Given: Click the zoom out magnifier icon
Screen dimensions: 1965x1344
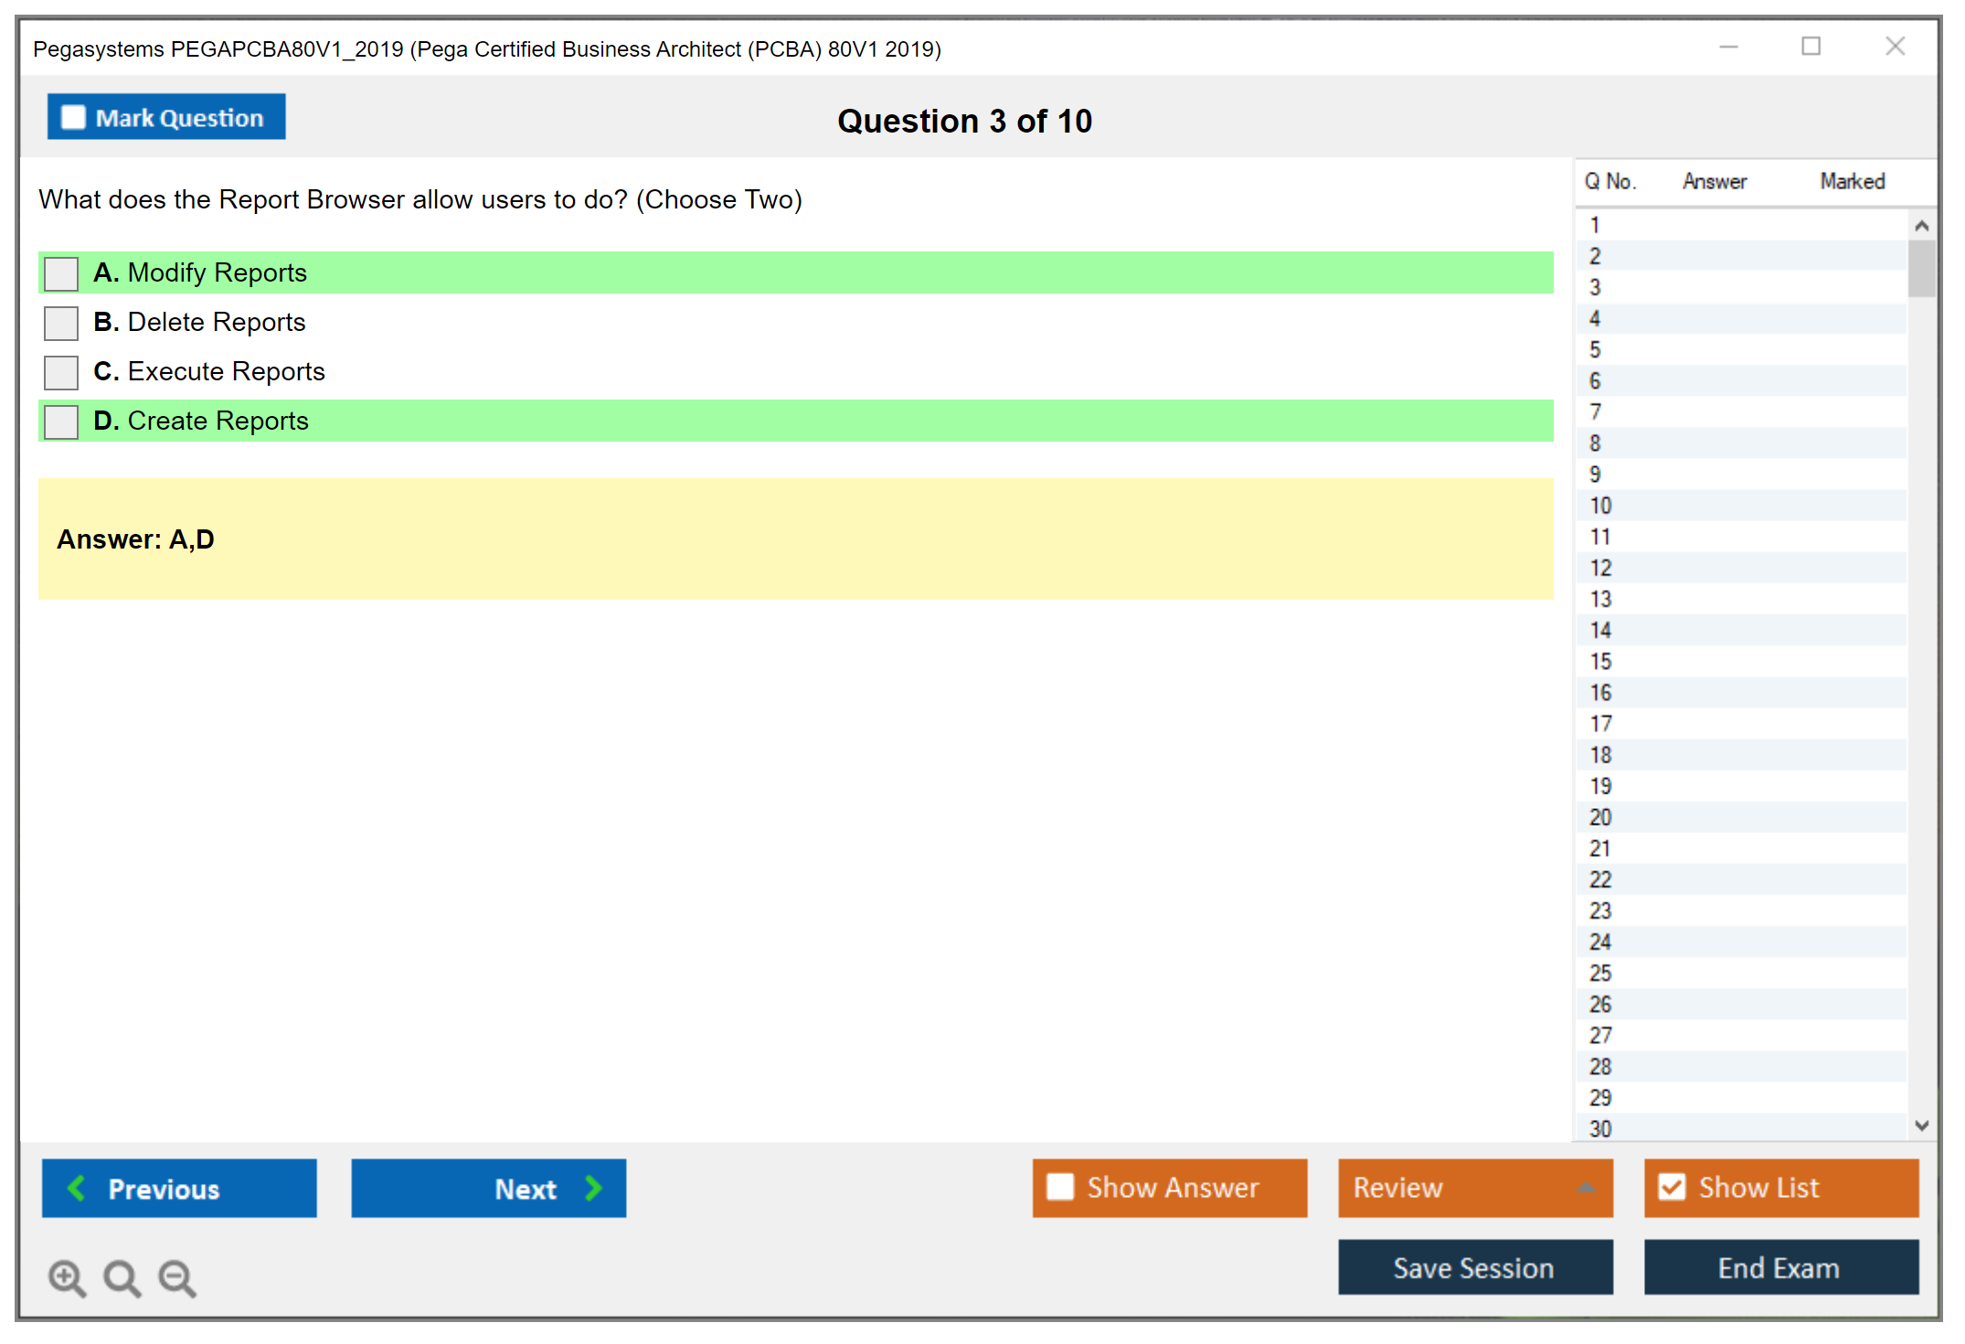Looking at the screenshot, I should [x=177, y=1277].
